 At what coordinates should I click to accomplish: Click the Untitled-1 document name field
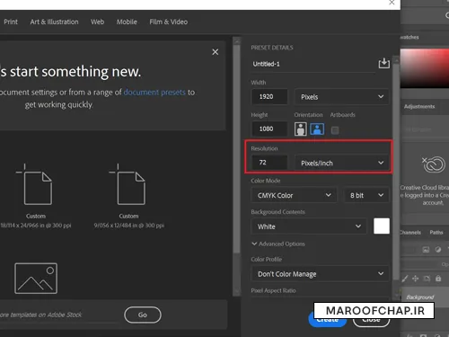tap(313, 64)
